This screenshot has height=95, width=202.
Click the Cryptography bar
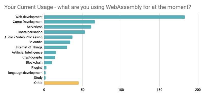(50, 57)
